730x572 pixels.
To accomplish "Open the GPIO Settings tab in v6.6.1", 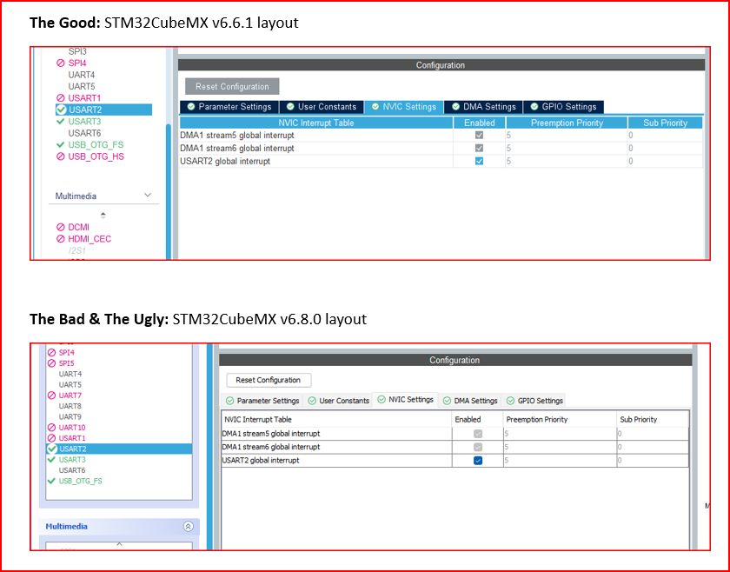I will point(563,107).
